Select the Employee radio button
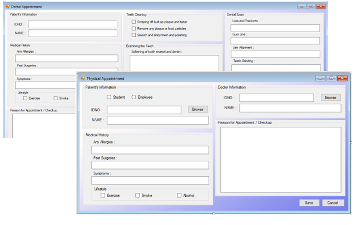This screenshot has height=225, width=356. point(133,97)
